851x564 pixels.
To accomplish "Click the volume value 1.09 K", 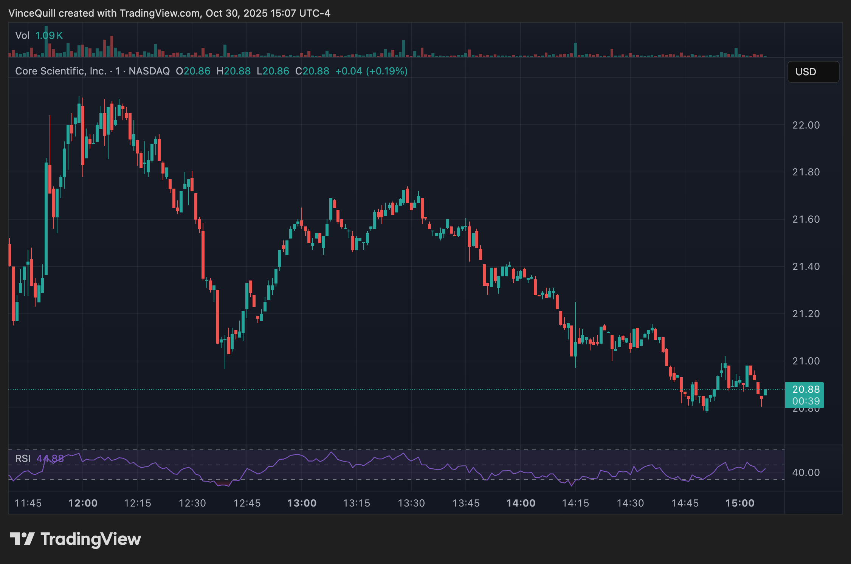I will 49,36.
